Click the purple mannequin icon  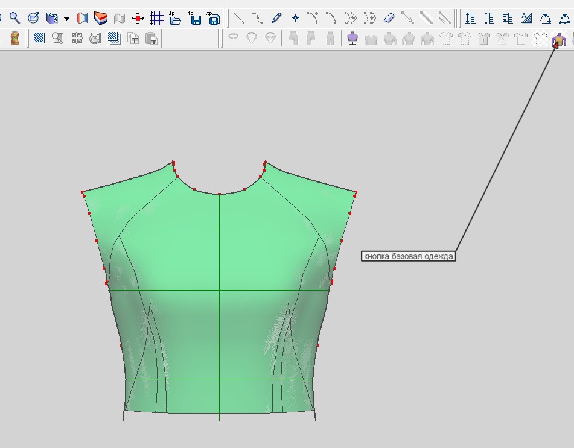pyautogui.click(x=352, y=39)
